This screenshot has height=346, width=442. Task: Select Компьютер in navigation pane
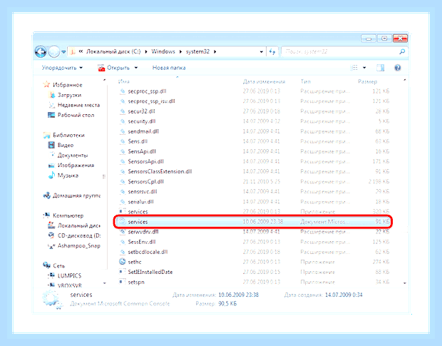(x=63, y=215)
